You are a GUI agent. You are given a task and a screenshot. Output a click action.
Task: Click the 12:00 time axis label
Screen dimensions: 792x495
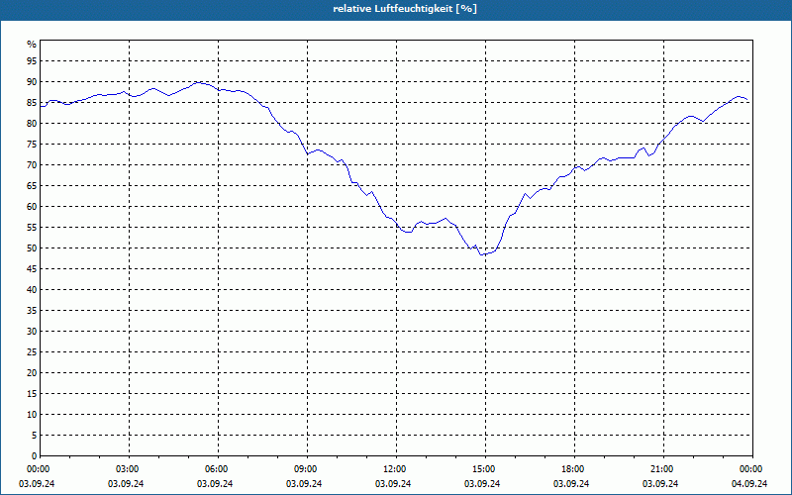pyautogui.click(x=396, y=469)
